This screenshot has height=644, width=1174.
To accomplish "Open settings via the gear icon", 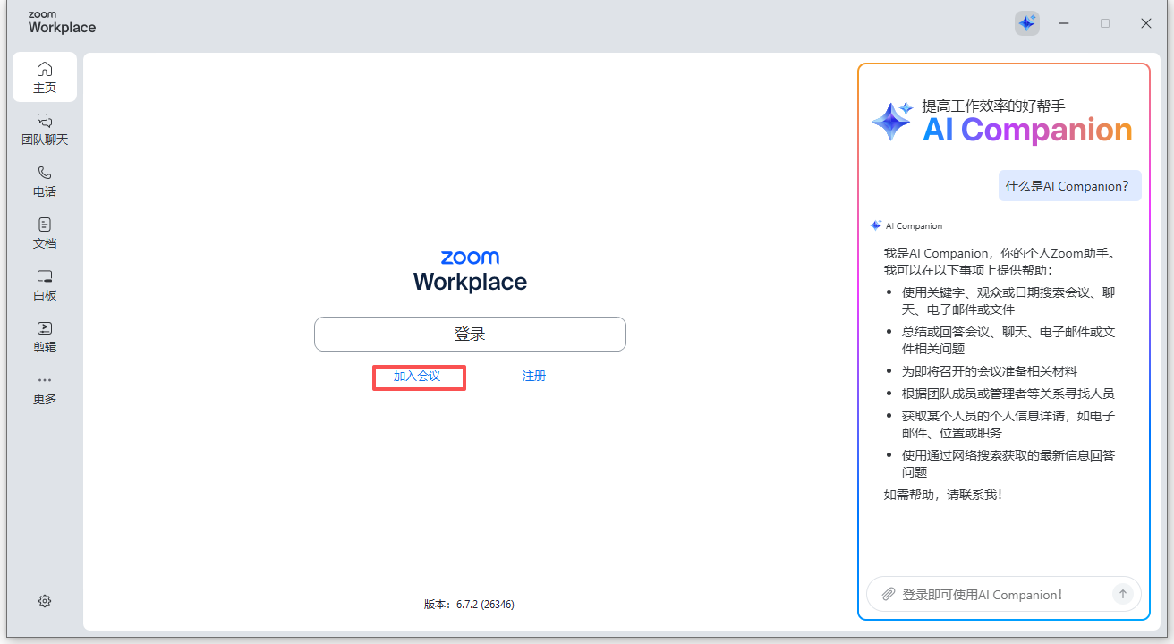I will coord(44,600).
